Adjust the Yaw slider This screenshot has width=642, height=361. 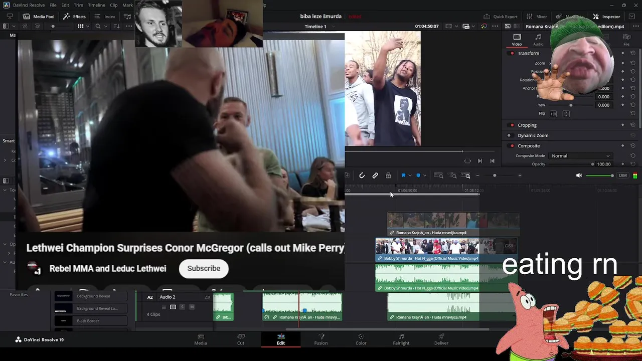pos(571,105)
